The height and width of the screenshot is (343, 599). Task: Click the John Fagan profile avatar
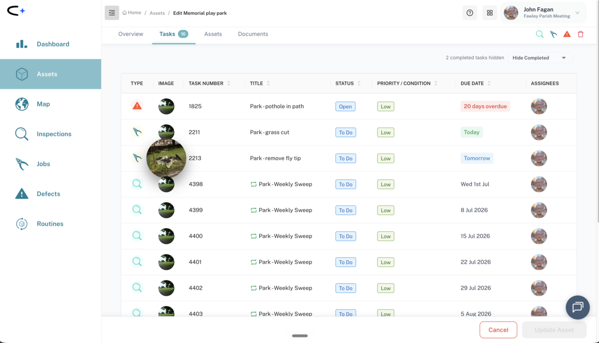coord(511,13)
